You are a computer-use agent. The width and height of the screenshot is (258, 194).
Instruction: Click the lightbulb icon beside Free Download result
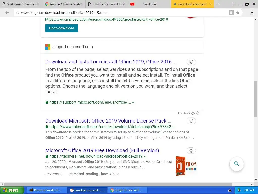tap(191, 151)
